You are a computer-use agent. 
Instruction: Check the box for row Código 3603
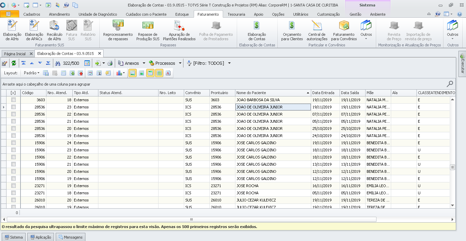tap(14, 100)
